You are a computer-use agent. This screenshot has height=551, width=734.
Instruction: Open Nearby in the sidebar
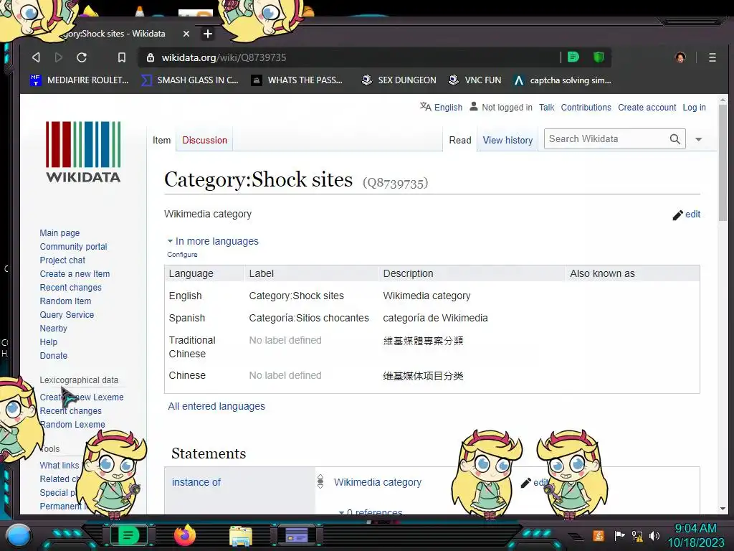(53, 328)
